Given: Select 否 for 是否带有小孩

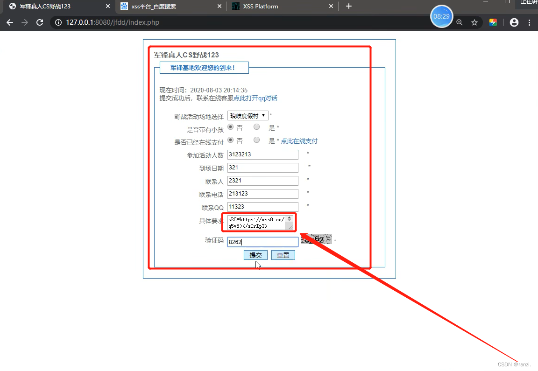Looking at the screenshot, I should pyautogui.click(x=231, y=127).
